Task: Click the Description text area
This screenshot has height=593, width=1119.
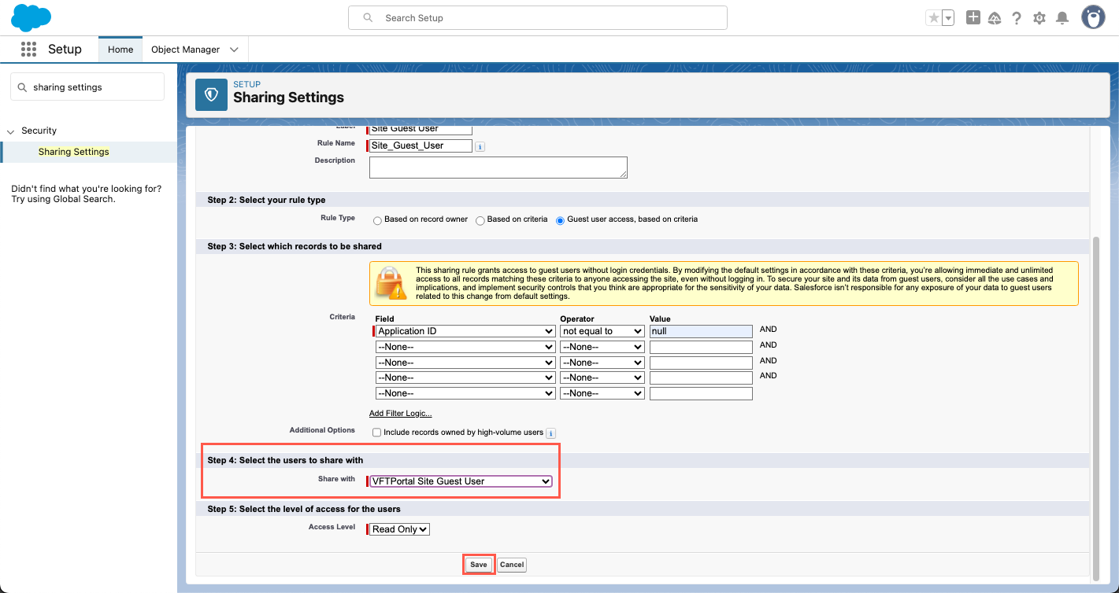Action: coord(498,167)
